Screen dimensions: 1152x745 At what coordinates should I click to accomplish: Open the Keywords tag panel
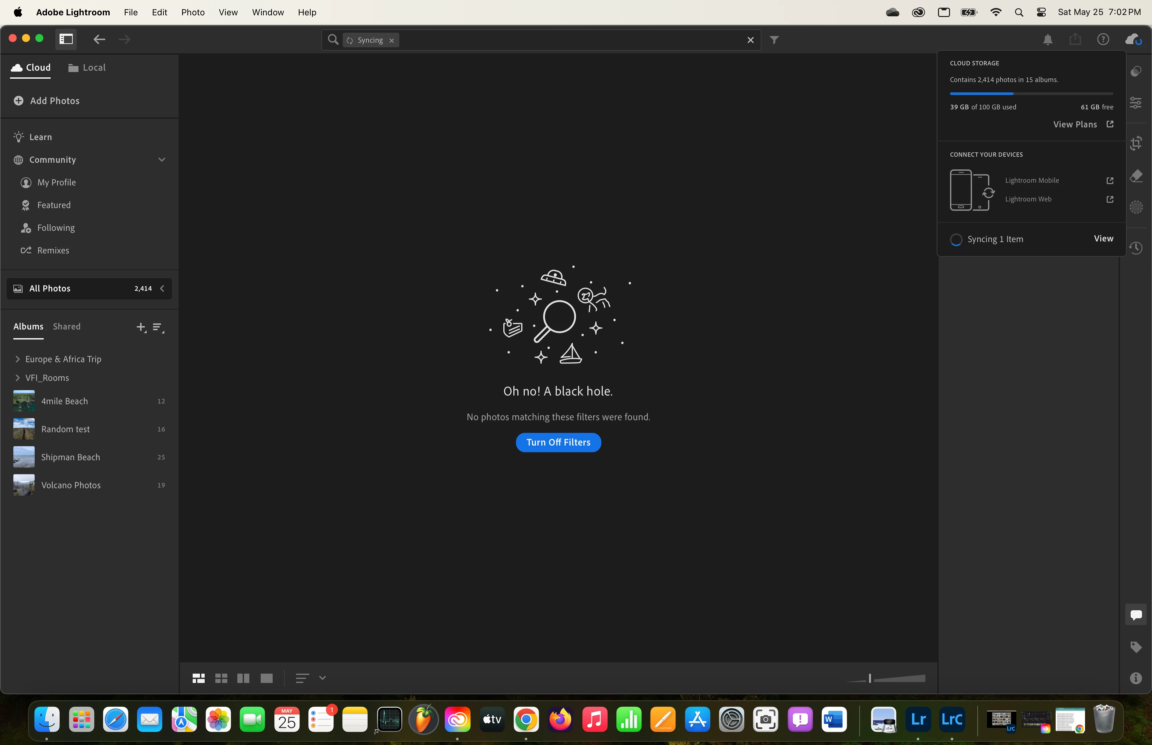[x=1136, y=647]
